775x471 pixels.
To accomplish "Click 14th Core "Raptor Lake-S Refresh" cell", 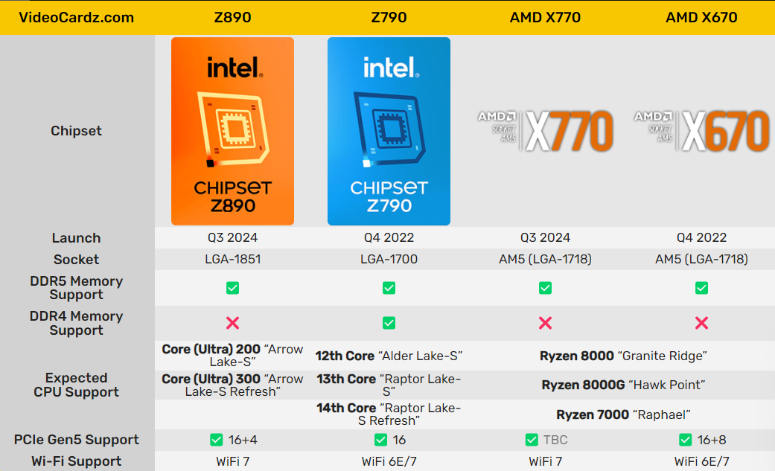I will (389, 414).
